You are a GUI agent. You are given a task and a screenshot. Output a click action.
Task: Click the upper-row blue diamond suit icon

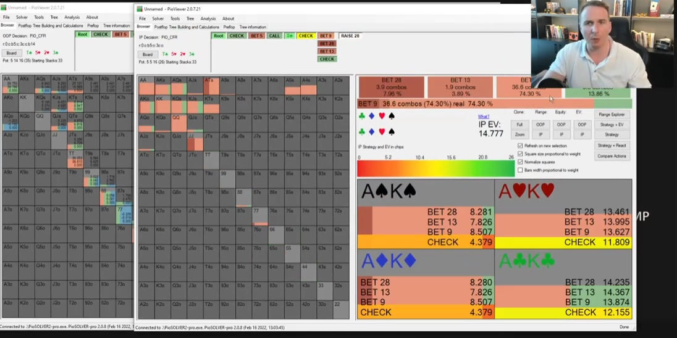coord(372,116)
